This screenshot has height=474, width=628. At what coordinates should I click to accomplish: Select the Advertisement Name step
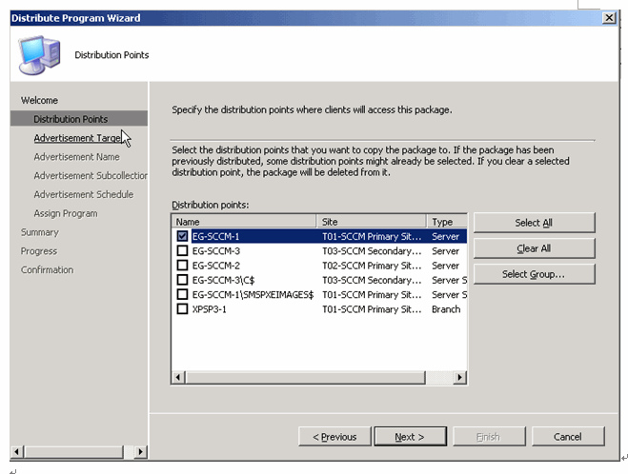pos(76,157)
